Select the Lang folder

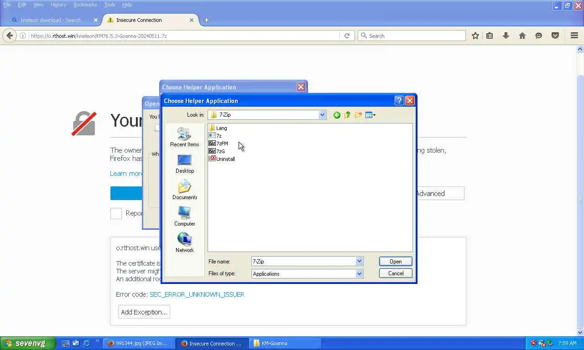point(218,128)
